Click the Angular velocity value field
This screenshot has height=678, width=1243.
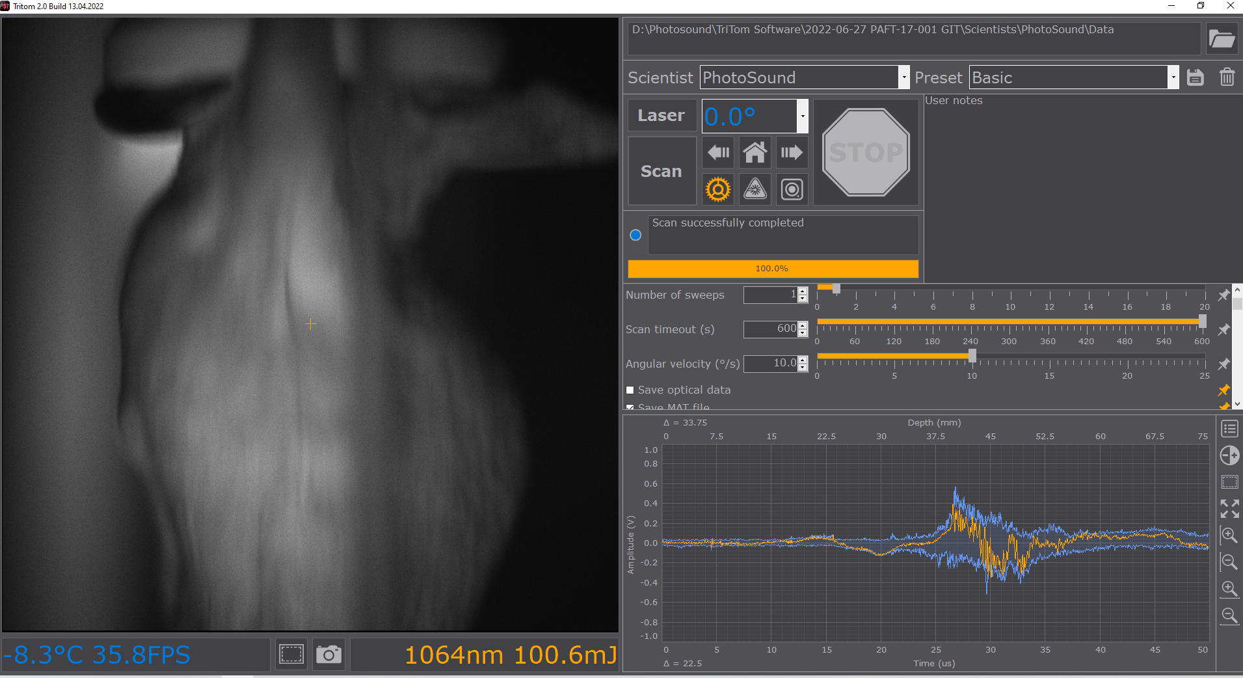click(770, 364)
